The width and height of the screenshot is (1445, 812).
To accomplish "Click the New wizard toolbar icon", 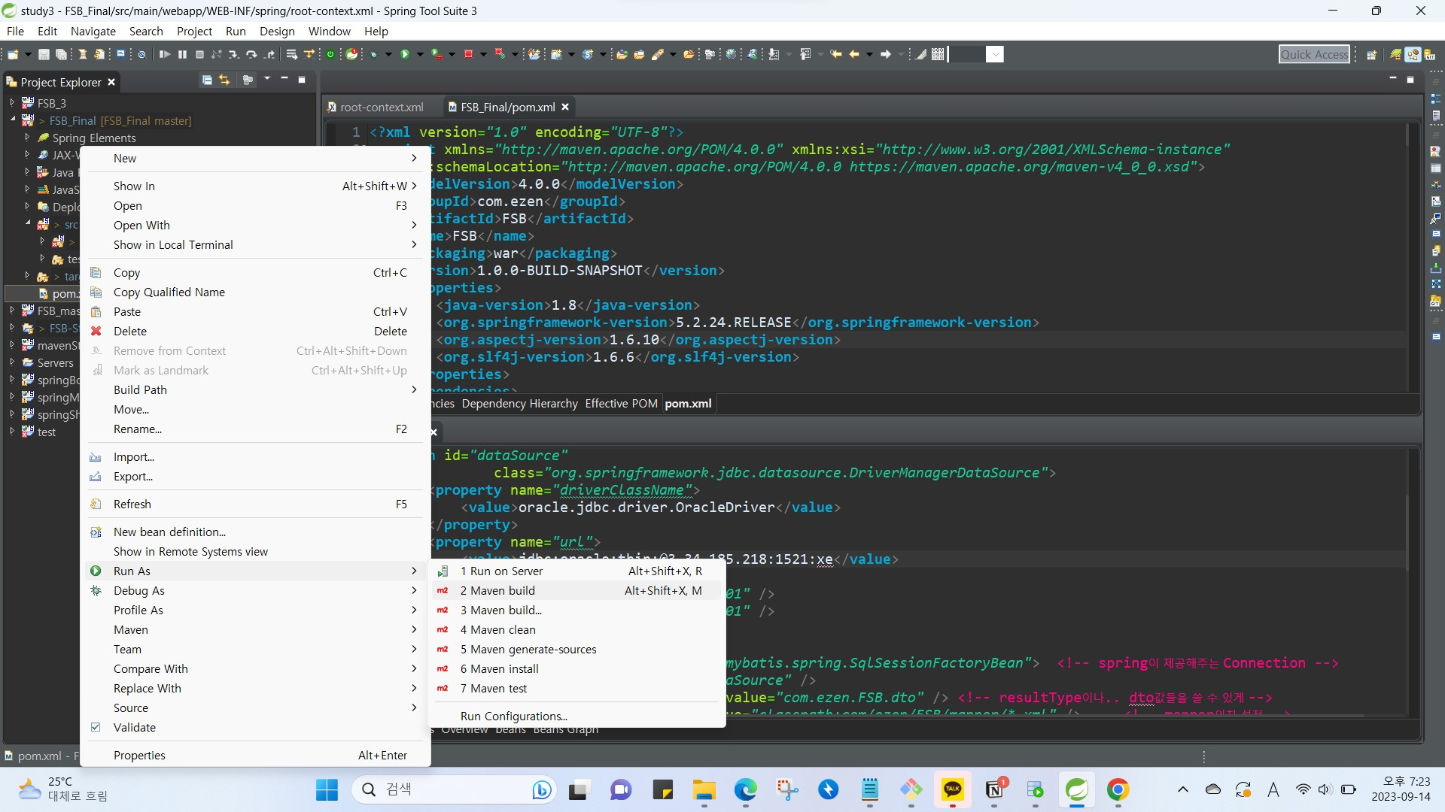I will [13, 54].
